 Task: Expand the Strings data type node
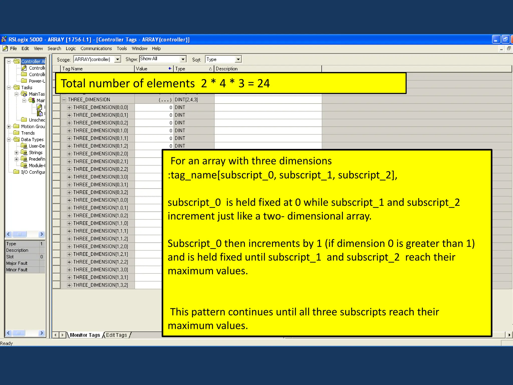(17, 153)
